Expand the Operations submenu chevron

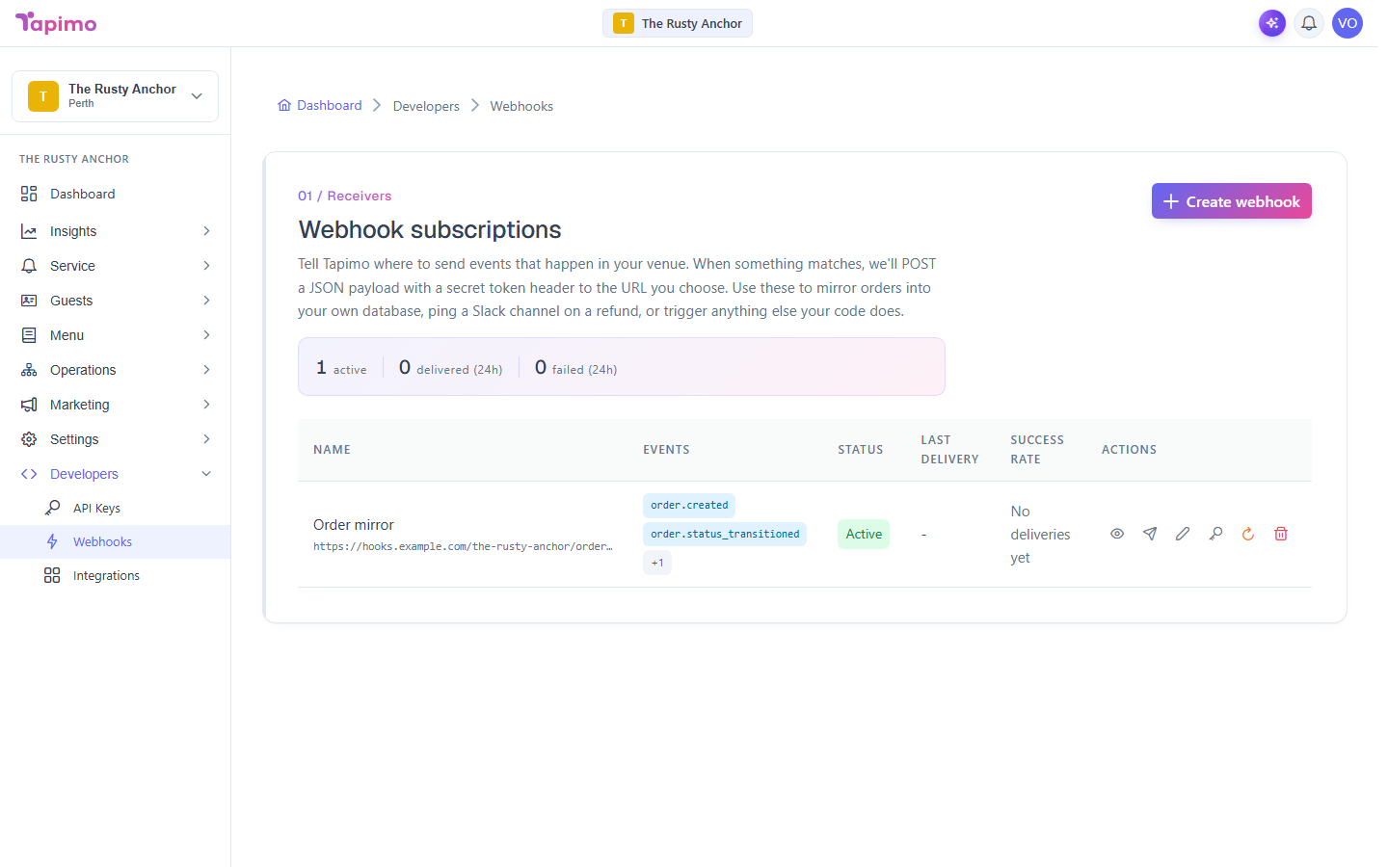click(206, 370)
